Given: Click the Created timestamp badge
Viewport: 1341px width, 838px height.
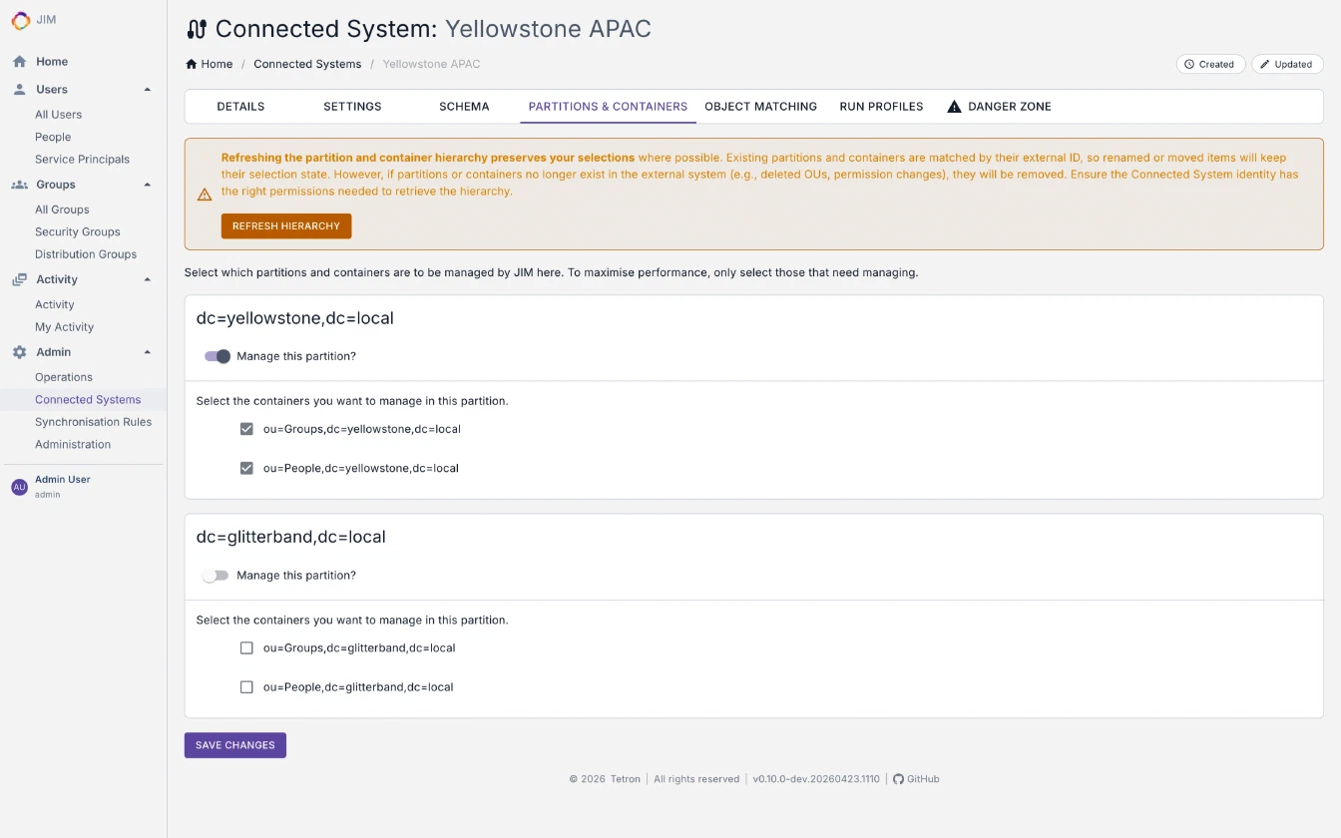Looking at the screenshot, I should (x=1210, y=64).
